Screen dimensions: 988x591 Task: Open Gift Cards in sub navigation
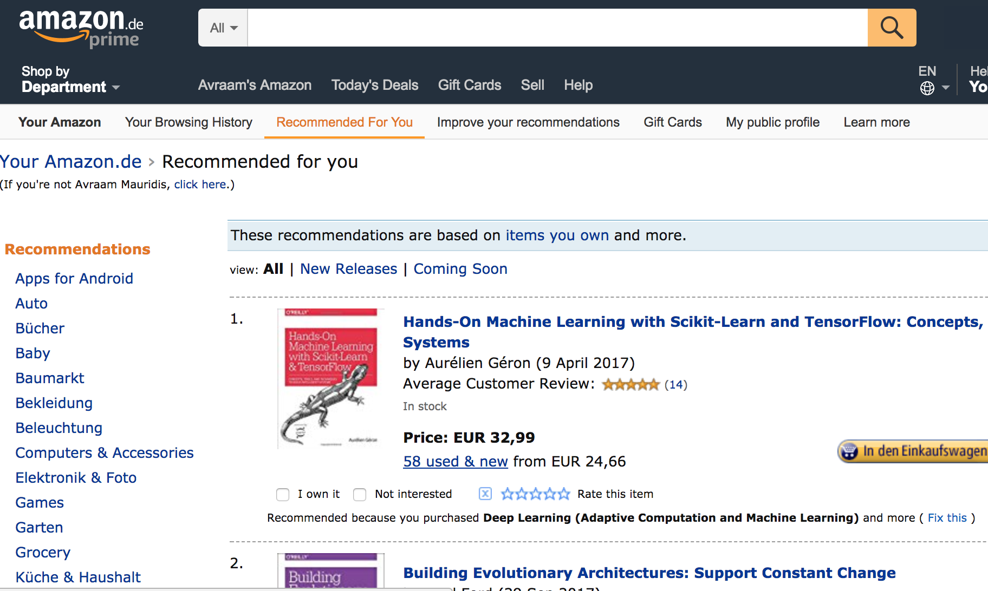[x=673, y=122]
